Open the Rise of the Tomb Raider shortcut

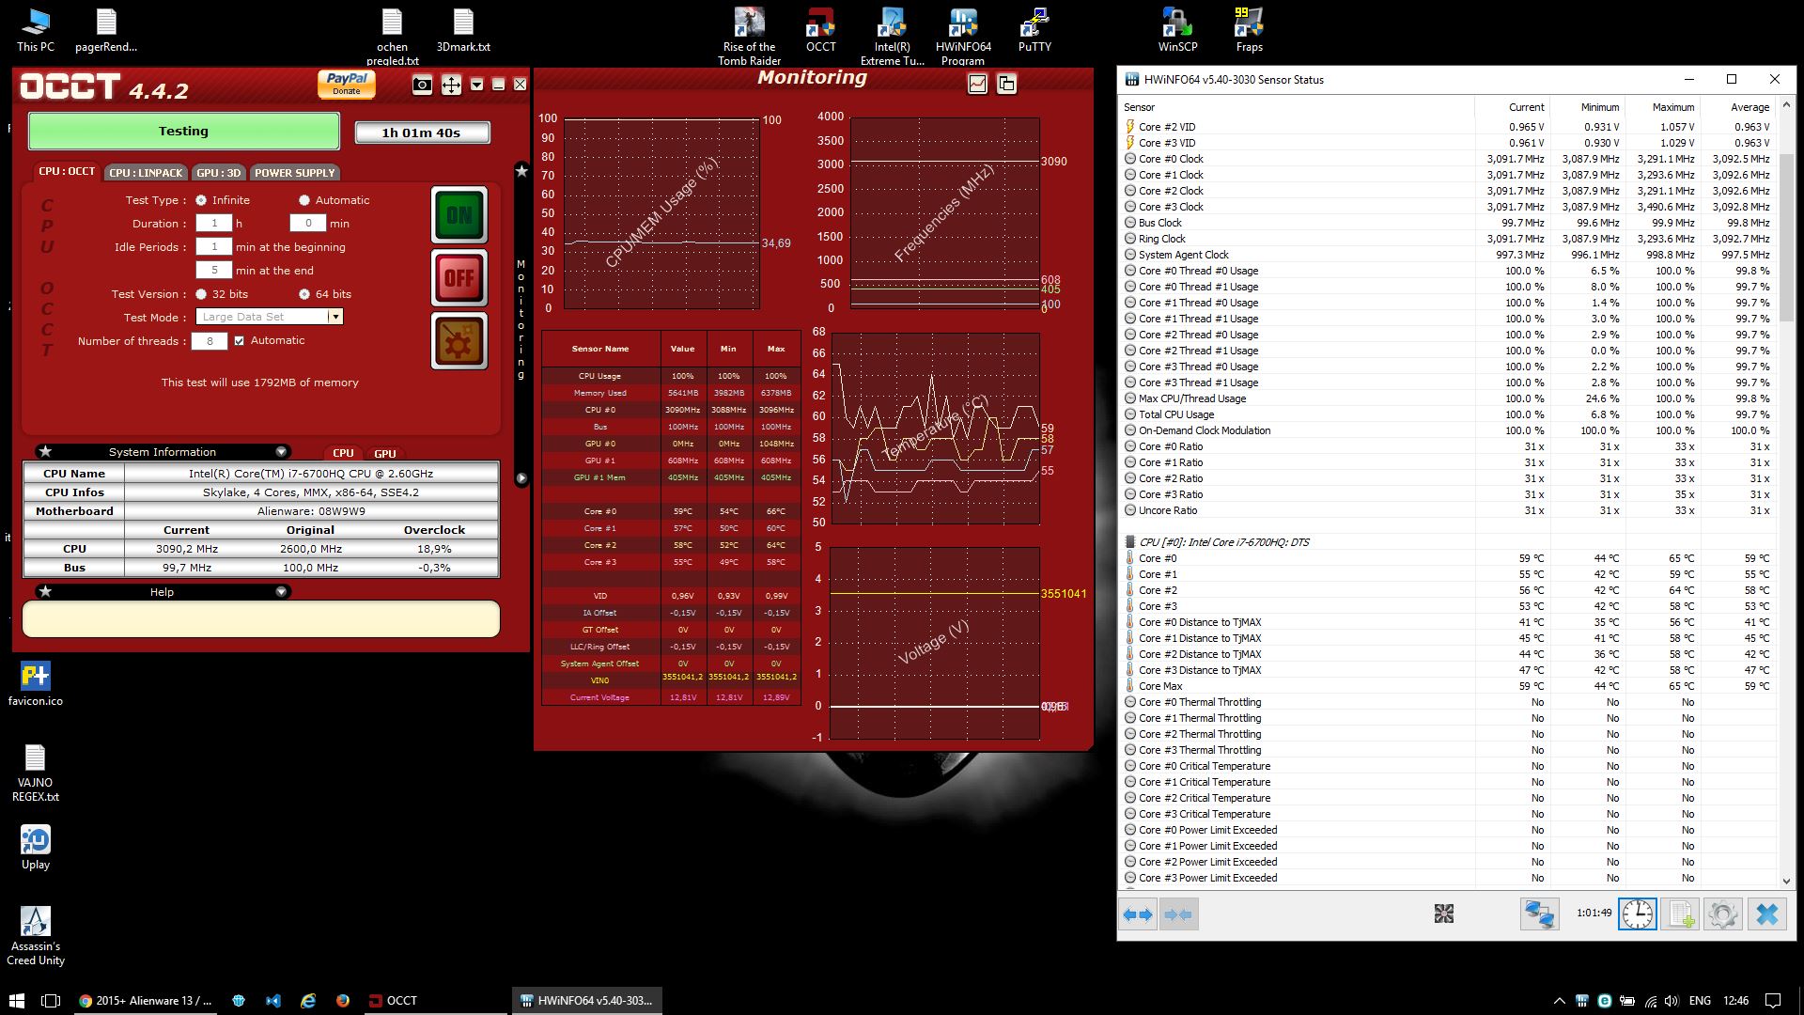coord(749,37)
